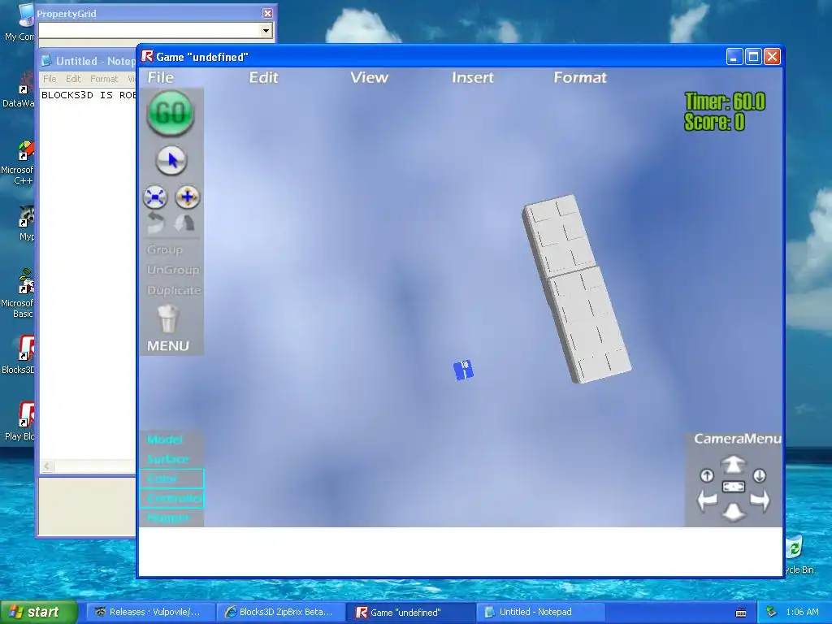Rotate the camera left with the left arrow

708,500
